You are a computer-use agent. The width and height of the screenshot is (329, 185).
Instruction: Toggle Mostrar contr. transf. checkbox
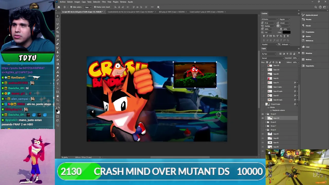coord(95,7)
